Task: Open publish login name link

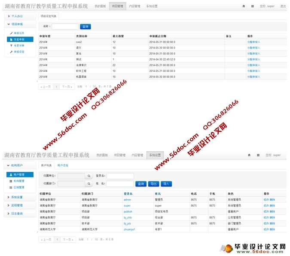Action: 128,212
